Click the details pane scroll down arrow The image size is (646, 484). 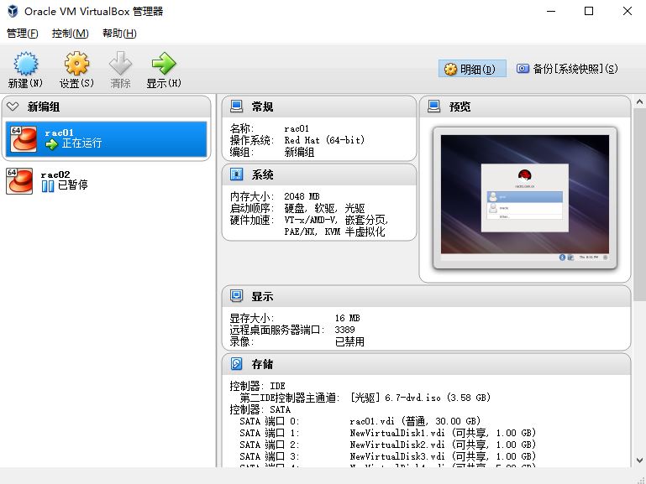(x=639, y=461)
